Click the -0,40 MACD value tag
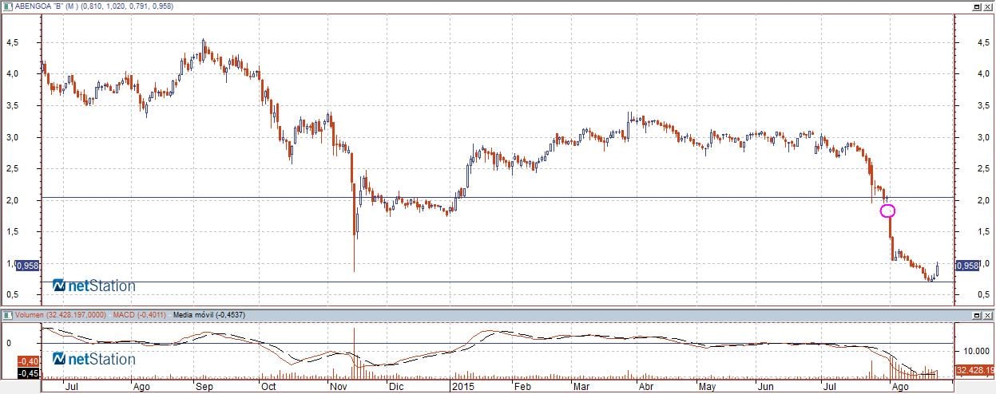This screenshot has width=996, height=394. pos(30,362)
